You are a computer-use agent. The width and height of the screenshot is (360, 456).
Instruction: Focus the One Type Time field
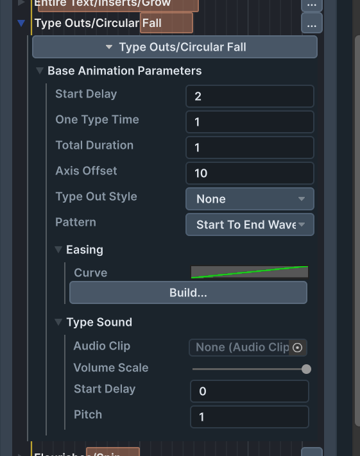[250, 122]
